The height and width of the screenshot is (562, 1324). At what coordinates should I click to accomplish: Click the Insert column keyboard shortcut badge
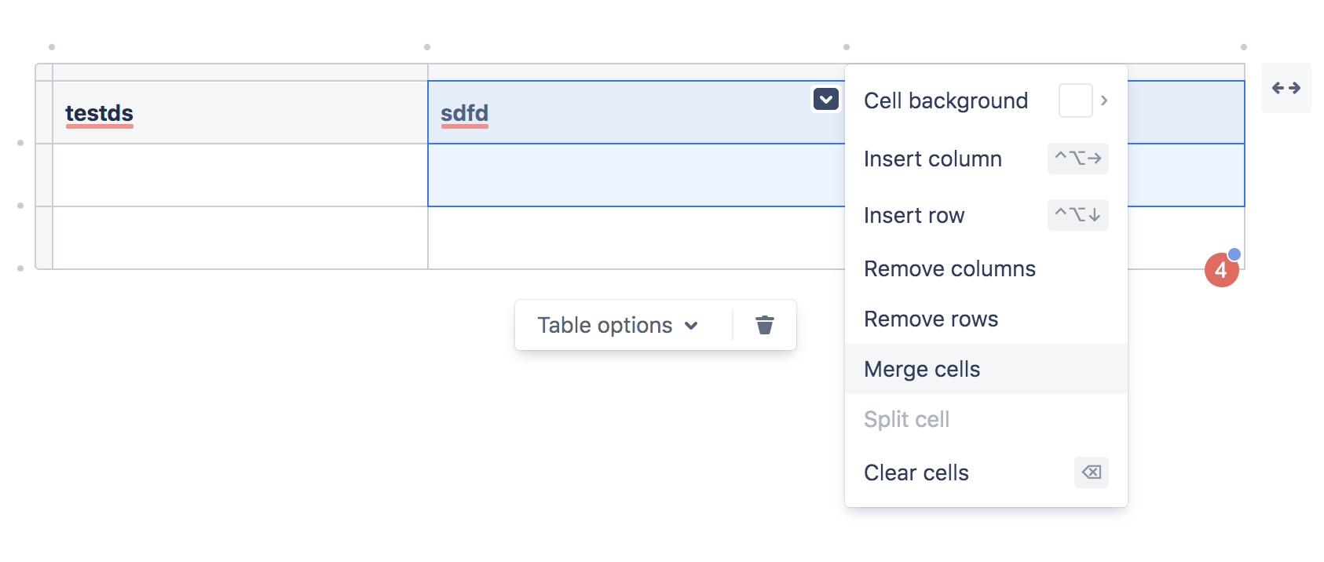[1077, 159]
